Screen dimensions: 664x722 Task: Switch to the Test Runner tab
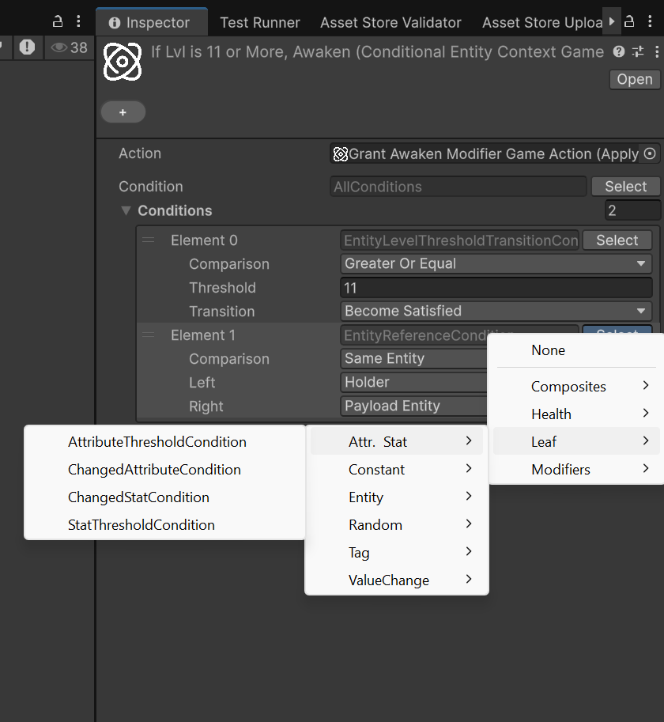(x=260, y=22)
